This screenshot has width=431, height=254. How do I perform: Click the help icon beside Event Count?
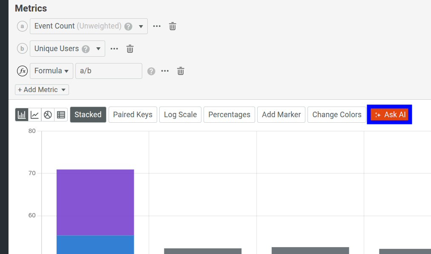tap(128, 26)
